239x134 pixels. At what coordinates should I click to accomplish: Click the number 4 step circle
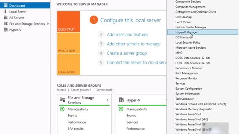(101, 53)
